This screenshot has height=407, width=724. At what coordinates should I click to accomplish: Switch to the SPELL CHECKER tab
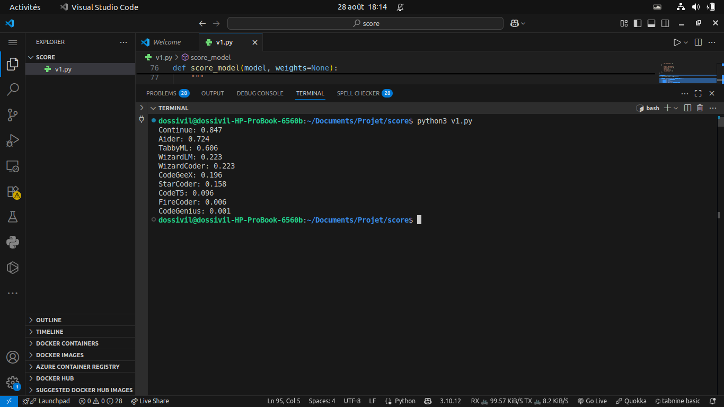click(365, 93)
